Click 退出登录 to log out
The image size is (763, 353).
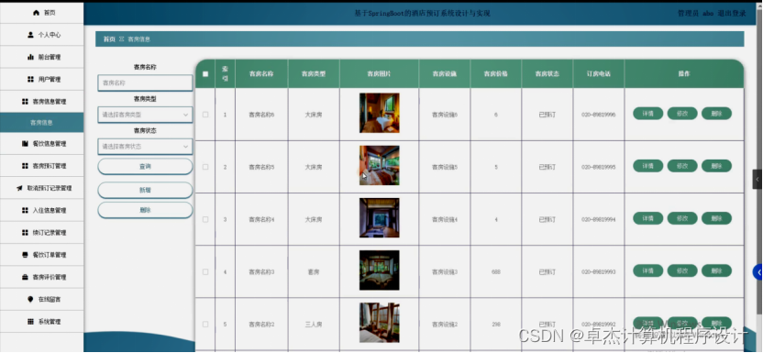(x=732, y=14)
